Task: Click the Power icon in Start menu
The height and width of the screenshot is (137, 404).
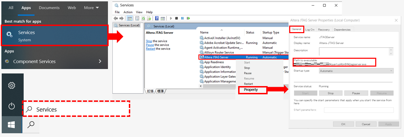Action: tap(12, 106)
